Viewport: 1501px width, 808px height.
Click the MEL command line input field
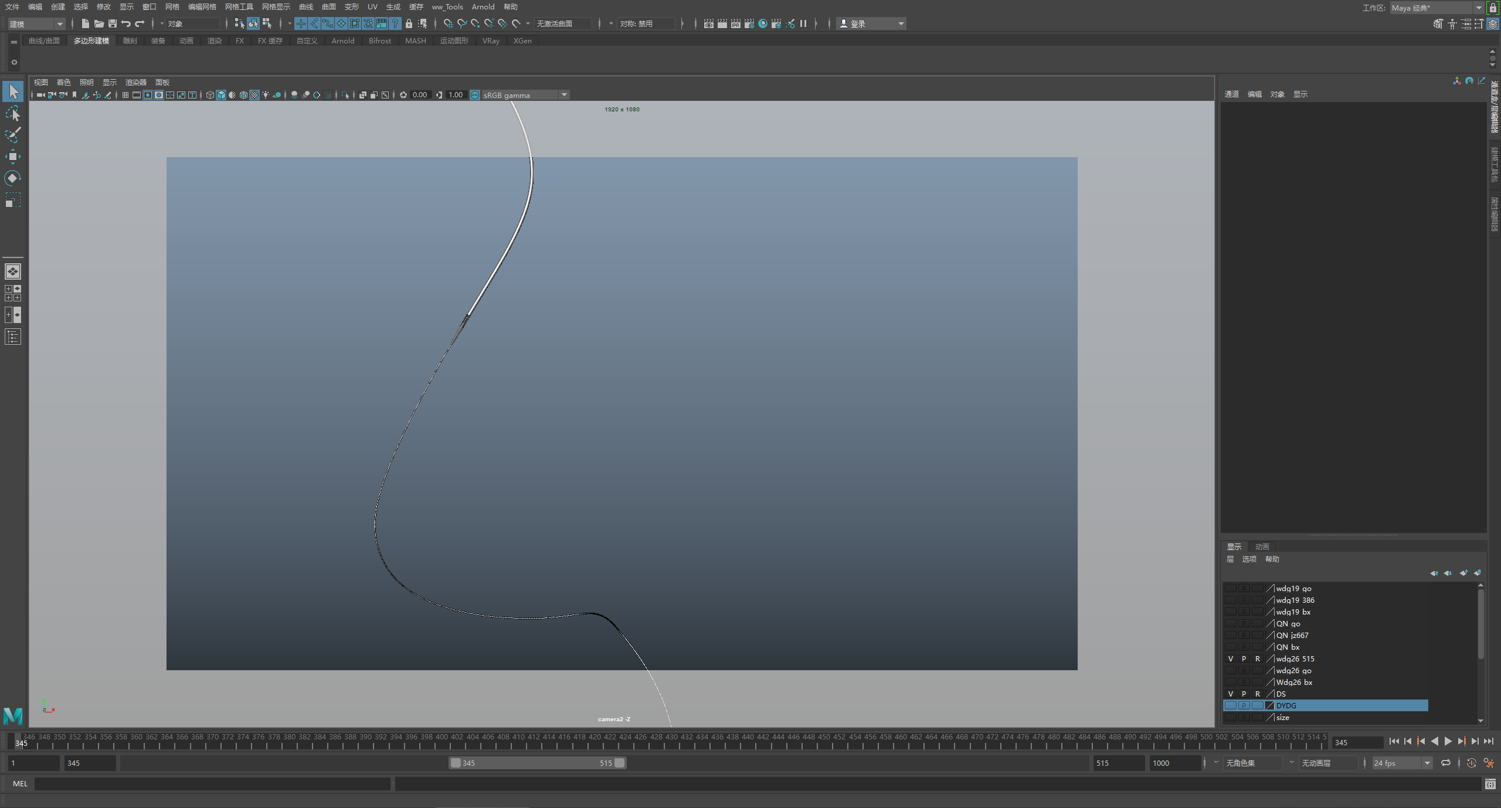pyautogui.click(x=212, y=784)
